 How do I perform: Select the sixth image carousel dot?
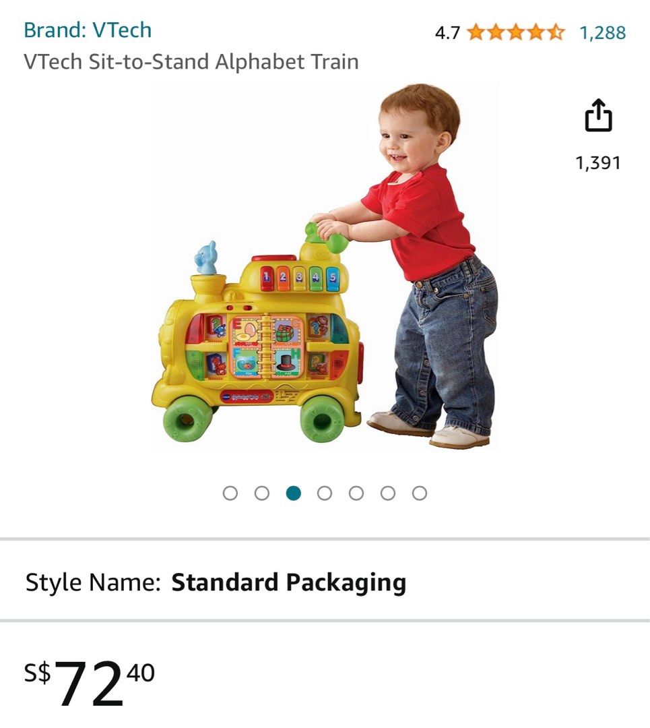[388, 493]
